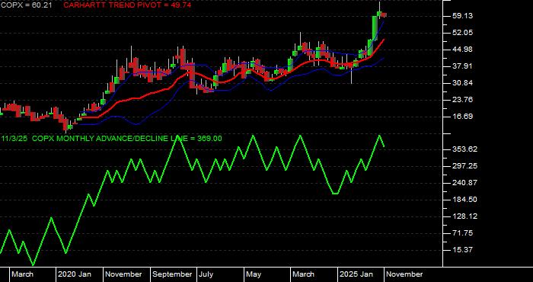Select the 44.98 price axis value
Screen dimensions: 533x282
click(x=463, y=50)
